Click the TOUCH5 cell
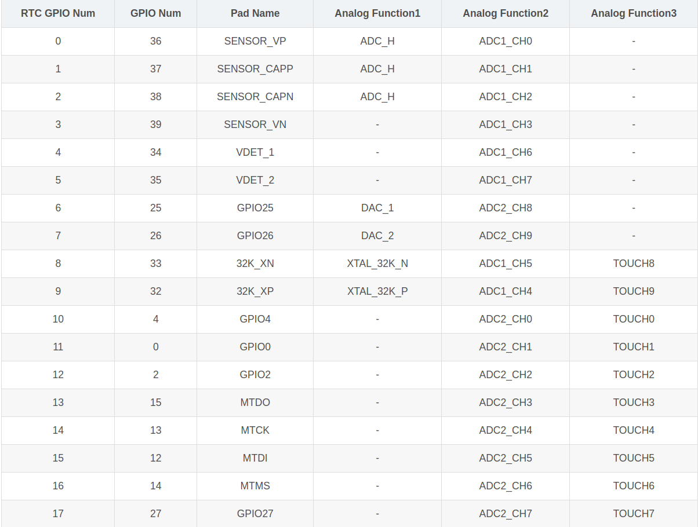The image size is (698, 527). coord(634,458)
